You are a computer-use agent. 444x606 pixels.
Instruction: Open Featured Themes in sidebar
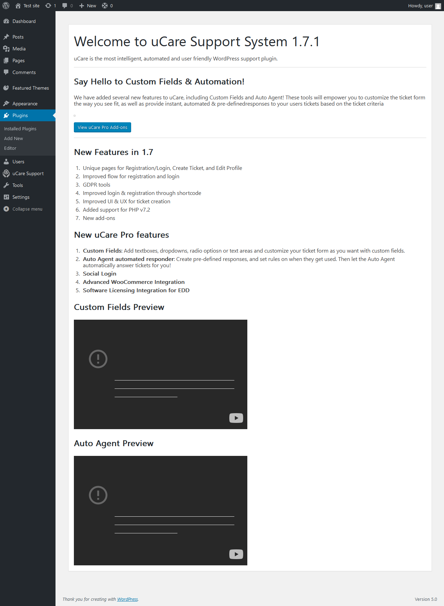click(x=28, y=88)
